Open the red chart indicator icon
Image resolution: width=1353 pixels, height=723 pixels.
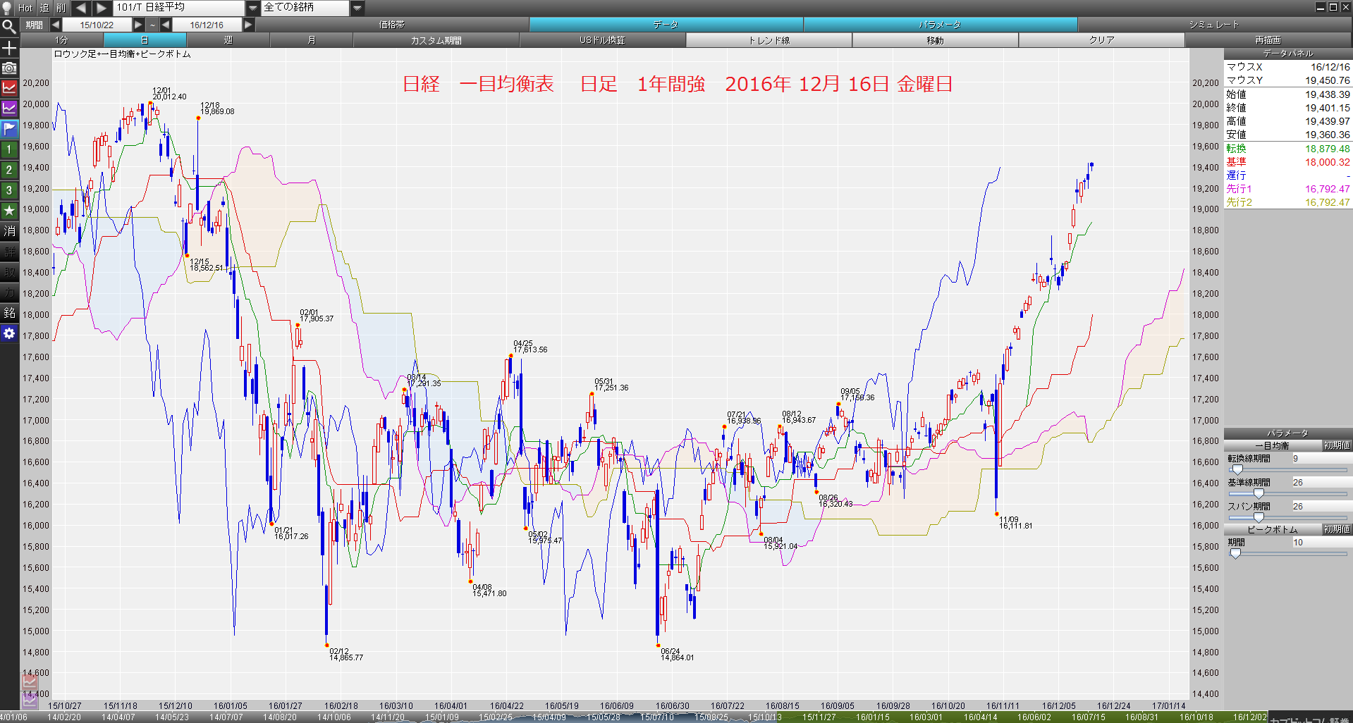coord(9,88)
